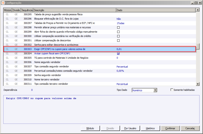The height and width of the screenshot is (134, 203).
Task: Click sequence number 300300
Action: coord(28,36)
